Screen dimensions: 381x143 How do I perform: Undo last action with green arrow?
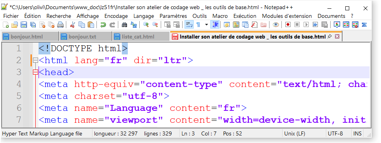tap(103, 25)
